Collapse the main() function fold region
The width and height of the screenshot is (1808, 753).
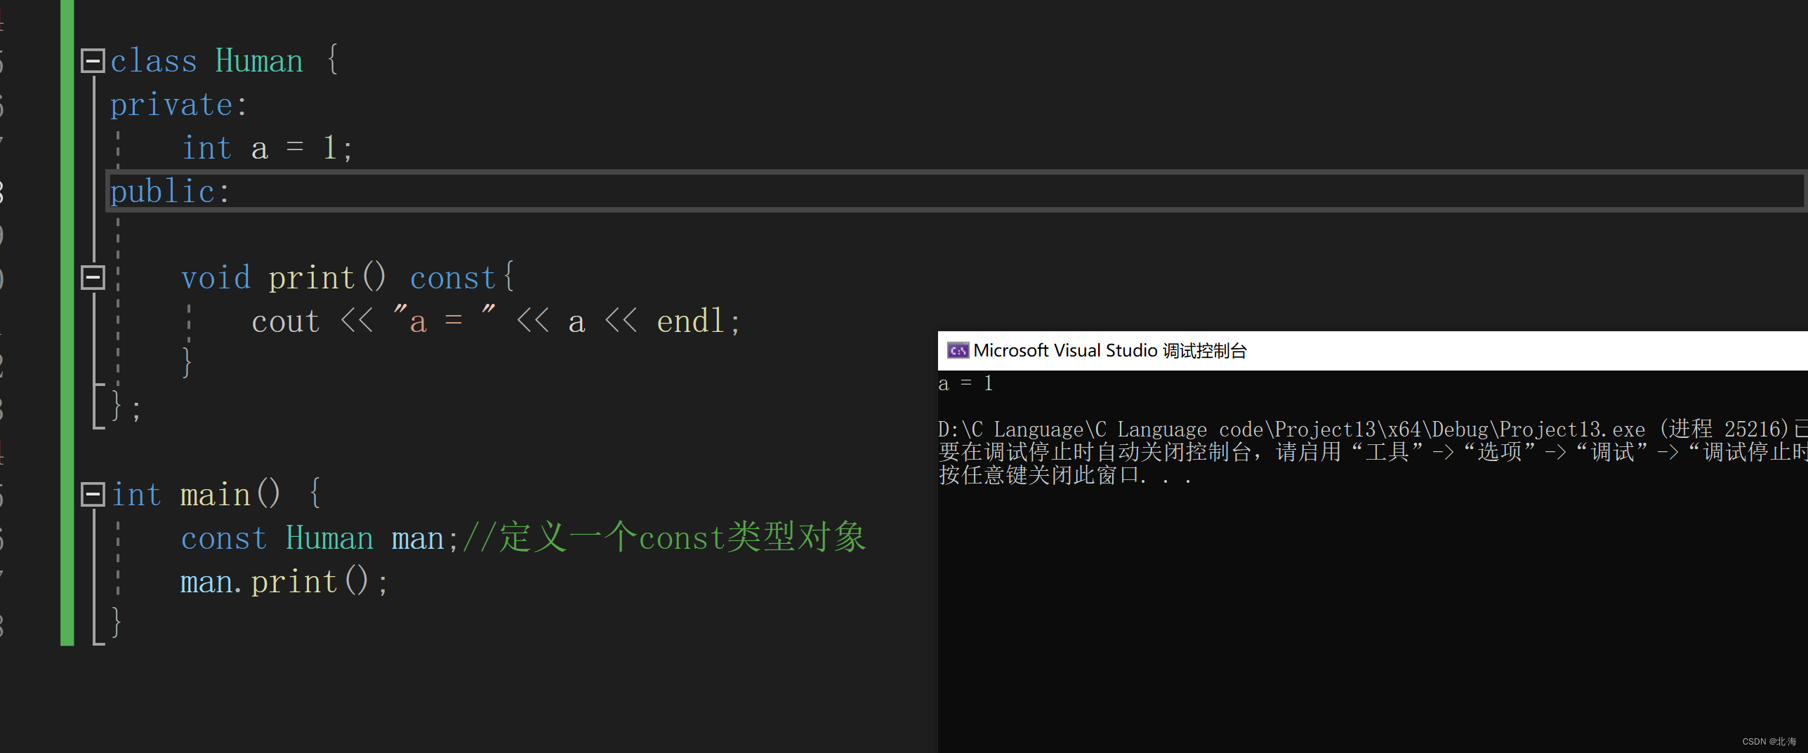(x=93, y=493)
